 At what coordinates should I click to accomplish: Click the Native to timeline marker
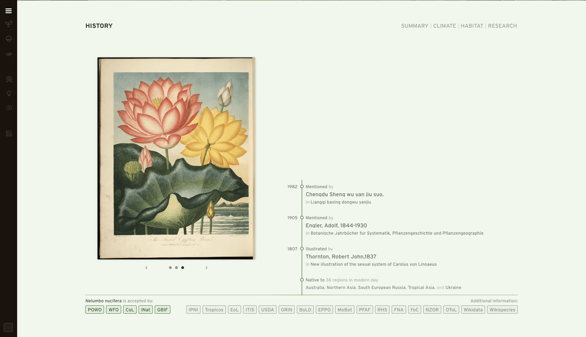(x=302, y=280)
